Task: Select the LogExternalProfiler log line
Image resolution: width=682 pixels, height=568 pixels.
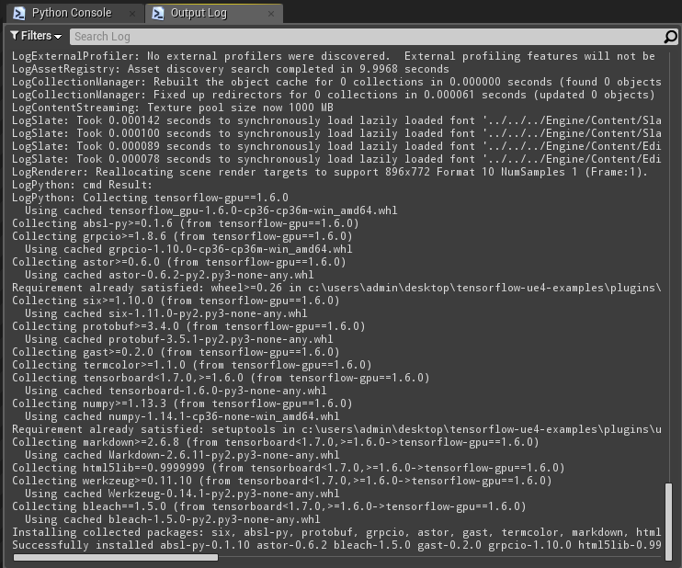Action: coord(333,56)
